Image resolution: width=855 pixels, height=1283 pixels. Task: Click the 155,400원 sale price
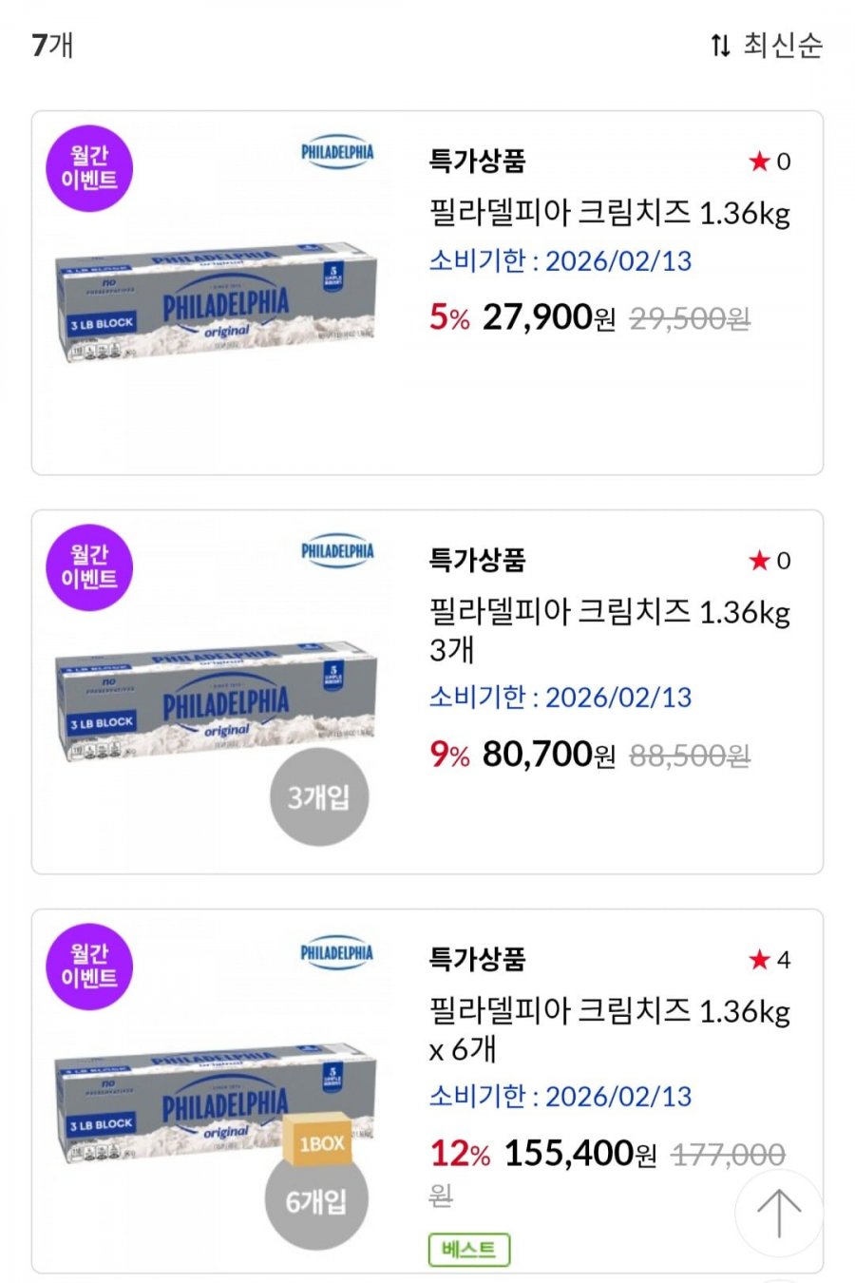point(579,1154)
